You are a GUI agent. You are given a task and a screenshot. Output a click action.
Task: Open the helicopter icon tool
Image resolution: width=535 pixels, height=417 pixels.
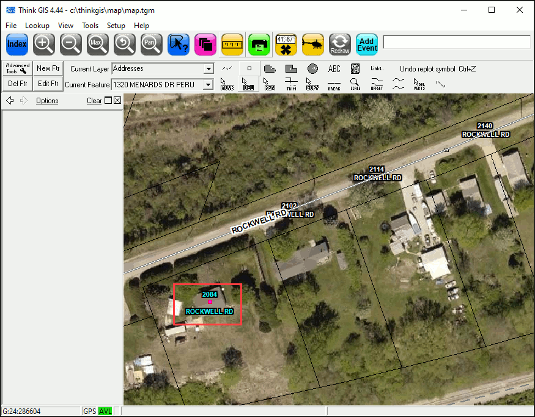(x=312, y=44)
